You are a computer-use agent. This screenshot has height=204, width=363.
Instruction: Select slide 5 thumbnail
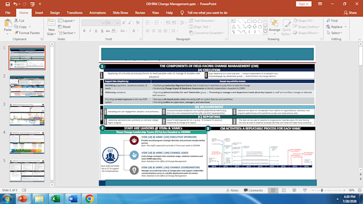tap(27, 170)
